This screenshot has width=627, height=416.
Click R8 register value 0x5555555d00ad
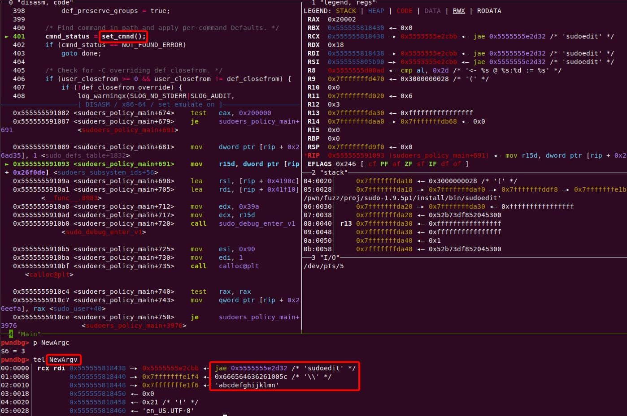pos(356,70)
